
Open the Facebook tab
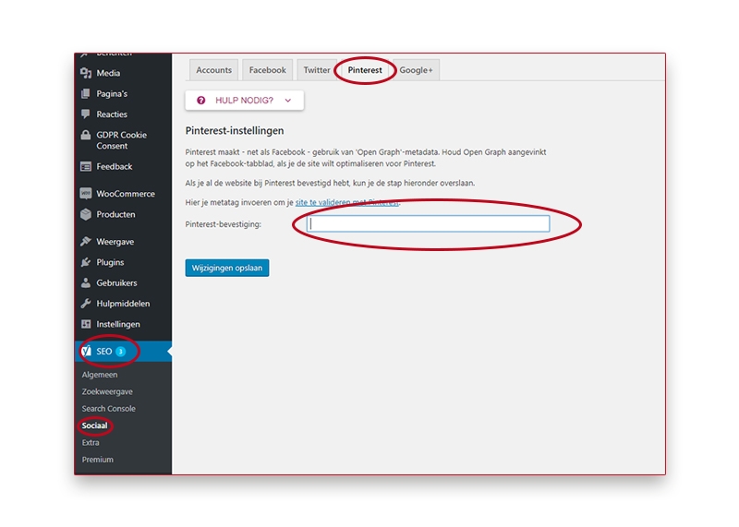pyautogui.click(x=268, y=70)
